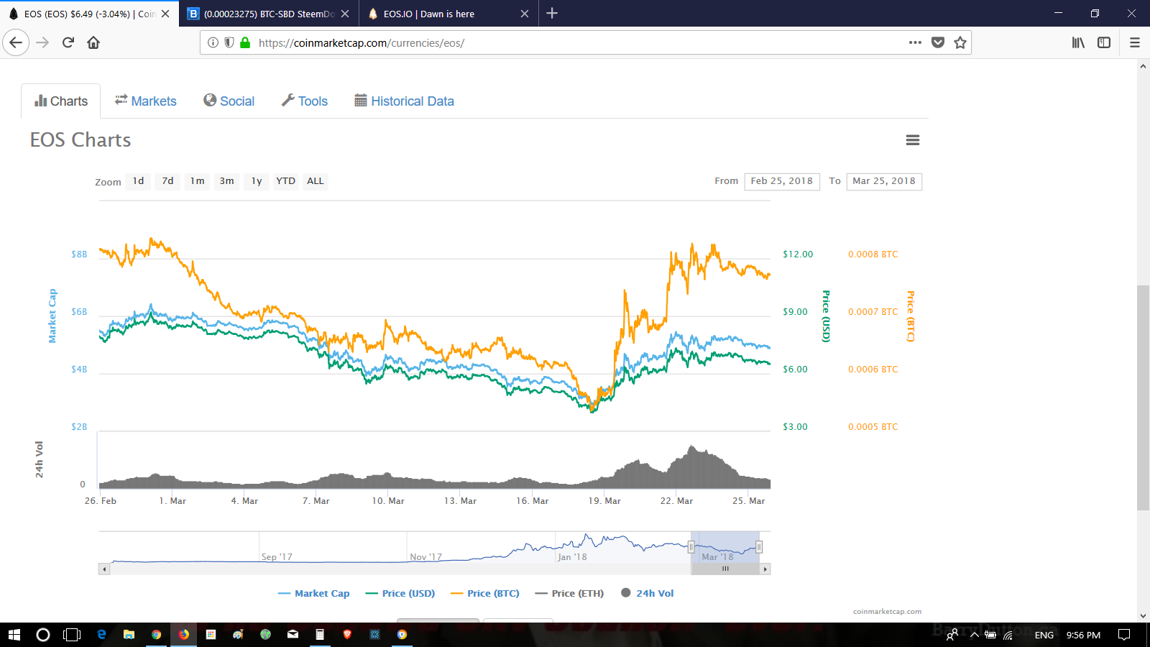1150x647 pixels.
Task: Select the Charts tab
Action: [61, 101]
